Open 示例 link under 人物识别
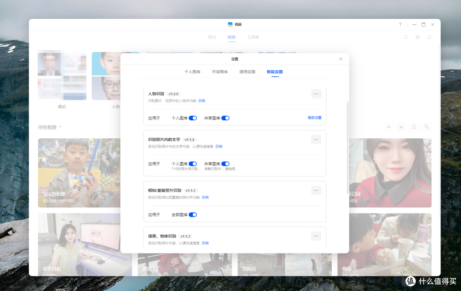The height and width of the screenshot is (291, 461). (x=201, y=101)
